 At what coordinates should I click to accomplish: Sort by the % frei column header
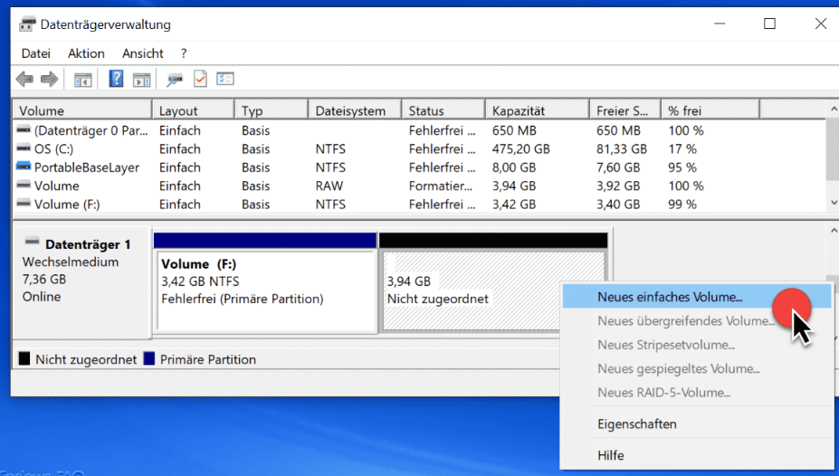pyautogui.click(x=710, y=110)
